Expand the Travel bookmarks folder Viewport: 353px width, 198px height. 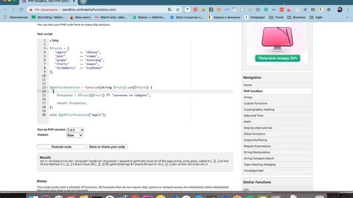click(276, 17)
